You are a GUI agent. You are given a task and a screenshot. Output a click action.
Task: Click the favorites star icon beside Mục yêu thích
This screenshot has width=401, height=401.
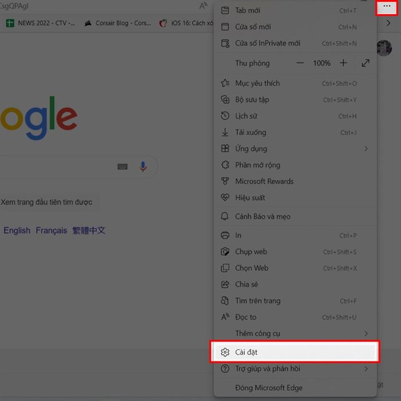(225, 83)
